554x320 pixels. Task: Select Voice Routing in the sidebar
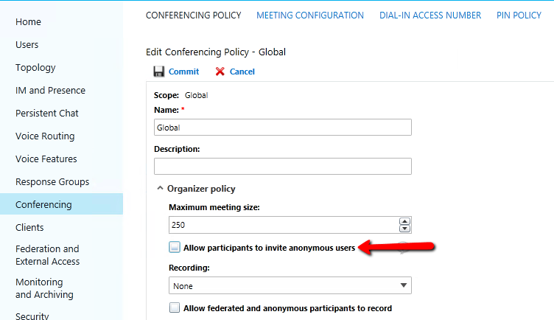pyautogui.click(x=45, y=136)
